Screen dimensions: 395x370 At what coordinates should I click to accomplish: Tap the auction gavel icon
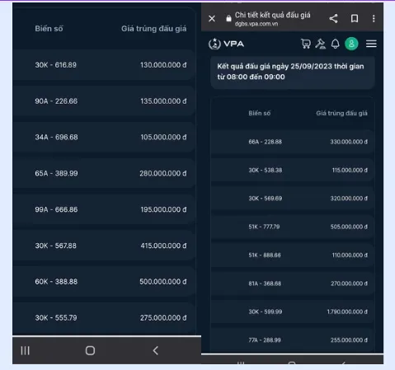[321, 44]
